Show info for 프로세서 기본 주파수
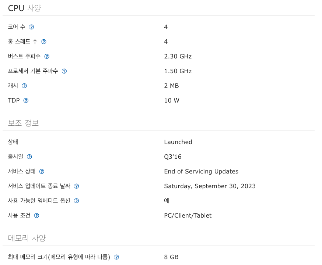This screenshot has width=322, height=265. [64, 71]
